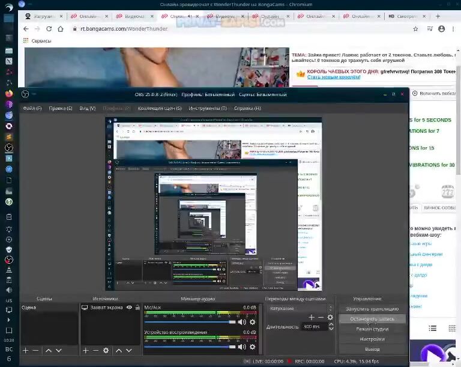Open the Scene Collection menu
This screenshot has width=461, height=367.
(x=159, y=108)
